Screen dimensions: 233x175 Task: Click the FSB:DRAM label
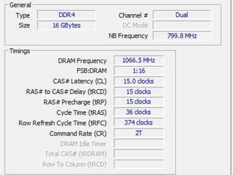(x=92, y=71)
